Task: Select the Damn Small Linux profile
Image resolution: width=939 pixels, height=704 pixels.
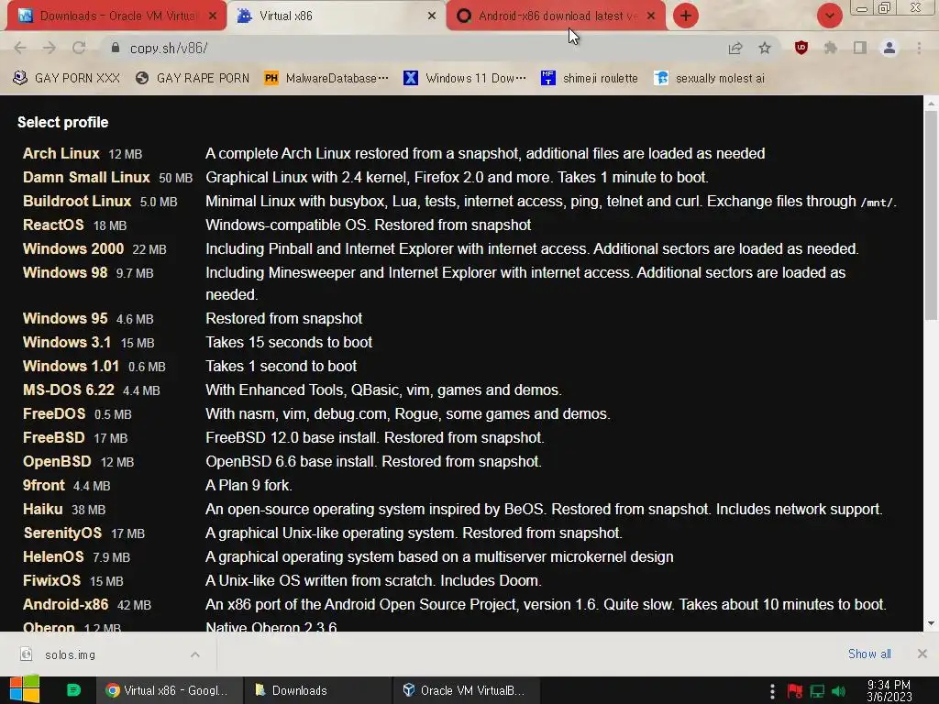Action: tap(86, 178)
